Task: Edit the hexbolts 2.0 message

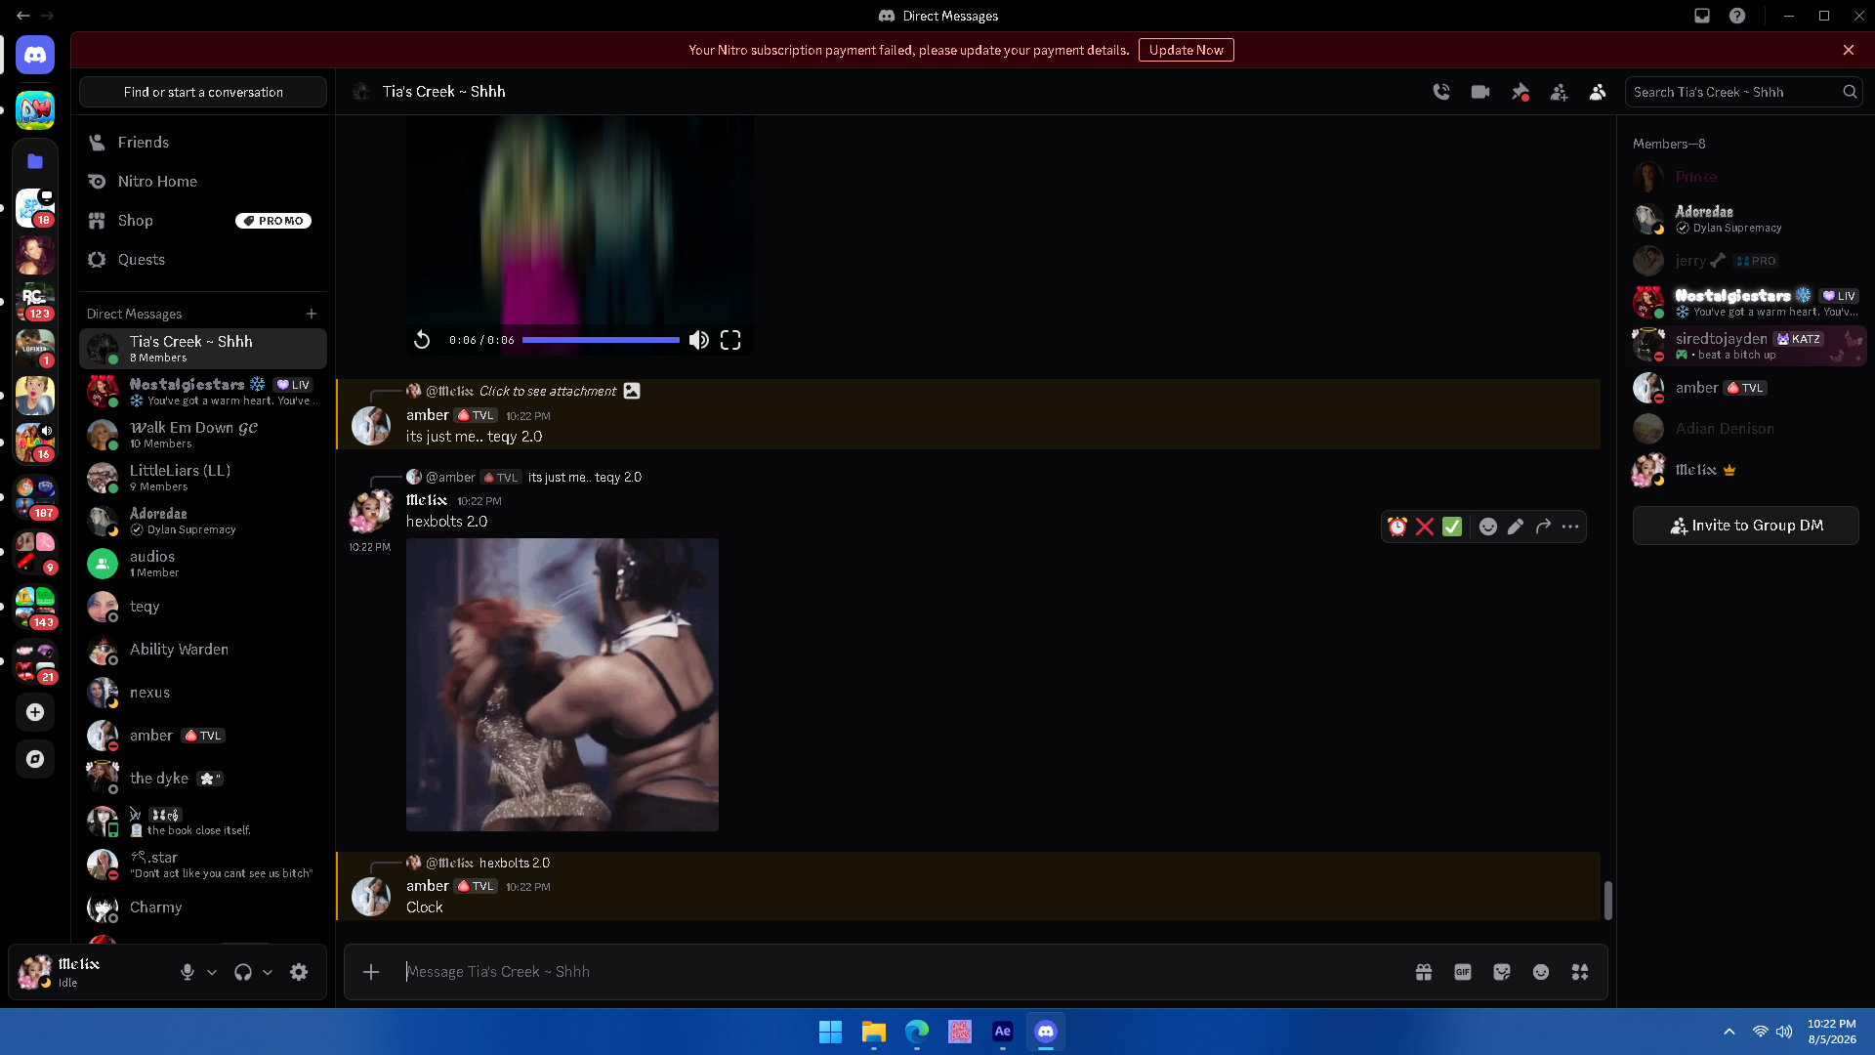Action: (x=1516, y=527)
